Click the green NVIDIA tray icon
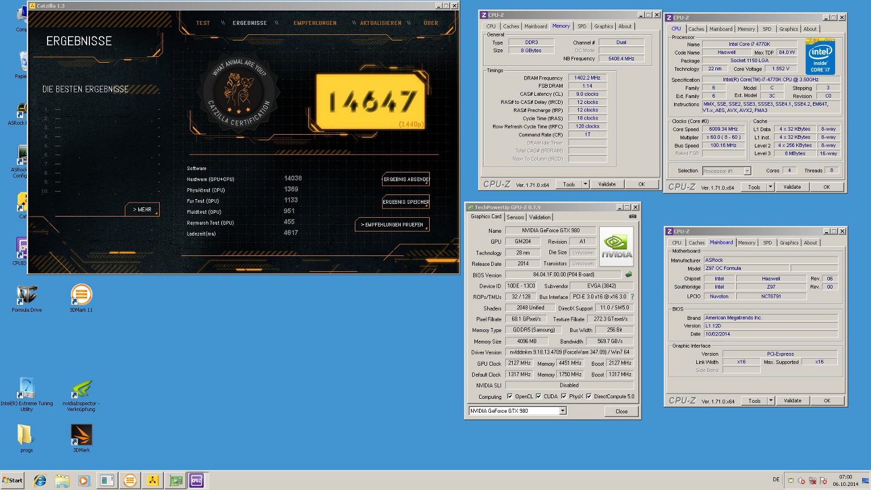This screenshot has width=871, height=490. click(x=790, y=481)
